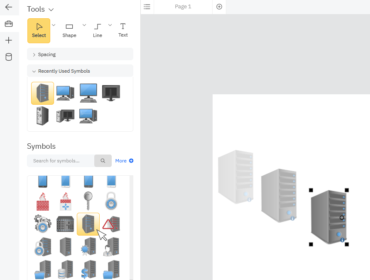The width and height of the screenshot is (370, 280).
Task: Open the Select tool dropdown arrow
Action: [x=53, y=25]
